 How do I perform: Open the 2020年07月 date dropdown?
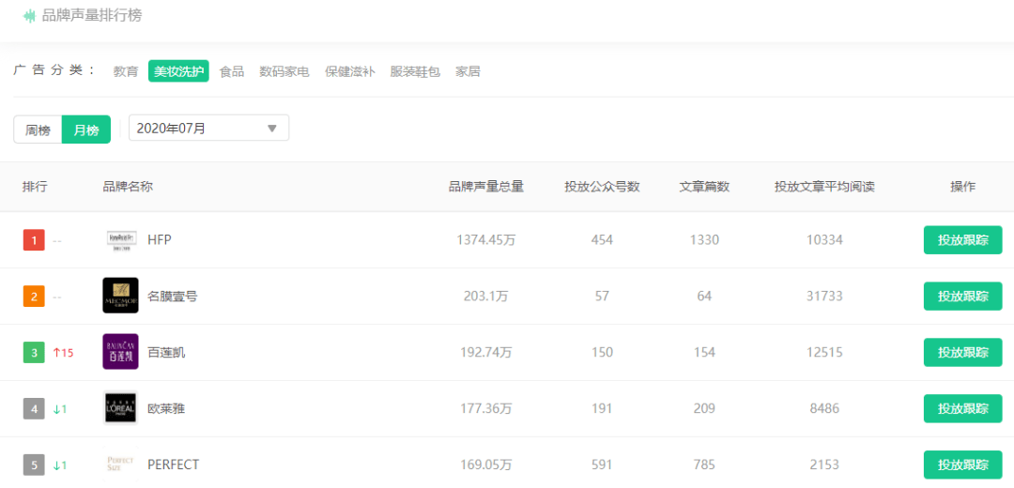pos(208,128)
